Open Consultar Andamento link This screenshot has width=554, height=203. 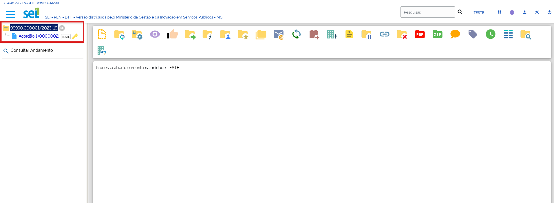click(32, 50)
